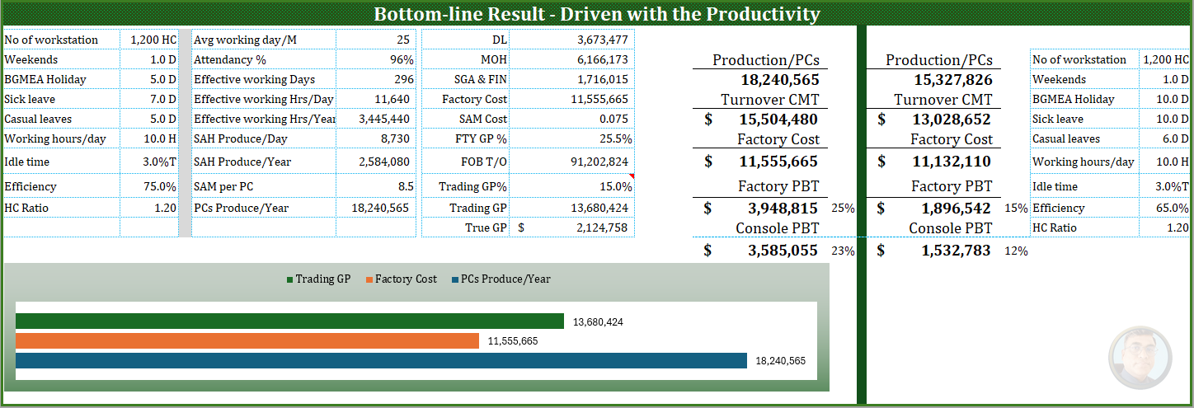Click the green Trading GP legend swatch
The height and width of the screenshot is (408, 1194).
click(289, 279)
